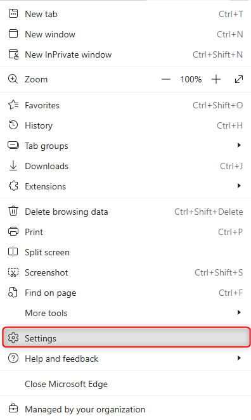Click the New window icon
Image resolution: width=251 pixels, height=420 pixels.
[13, 34]
